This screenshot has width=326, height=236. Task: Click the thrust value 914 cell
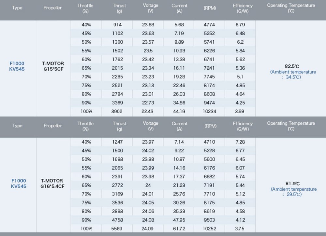click(117, 25)
